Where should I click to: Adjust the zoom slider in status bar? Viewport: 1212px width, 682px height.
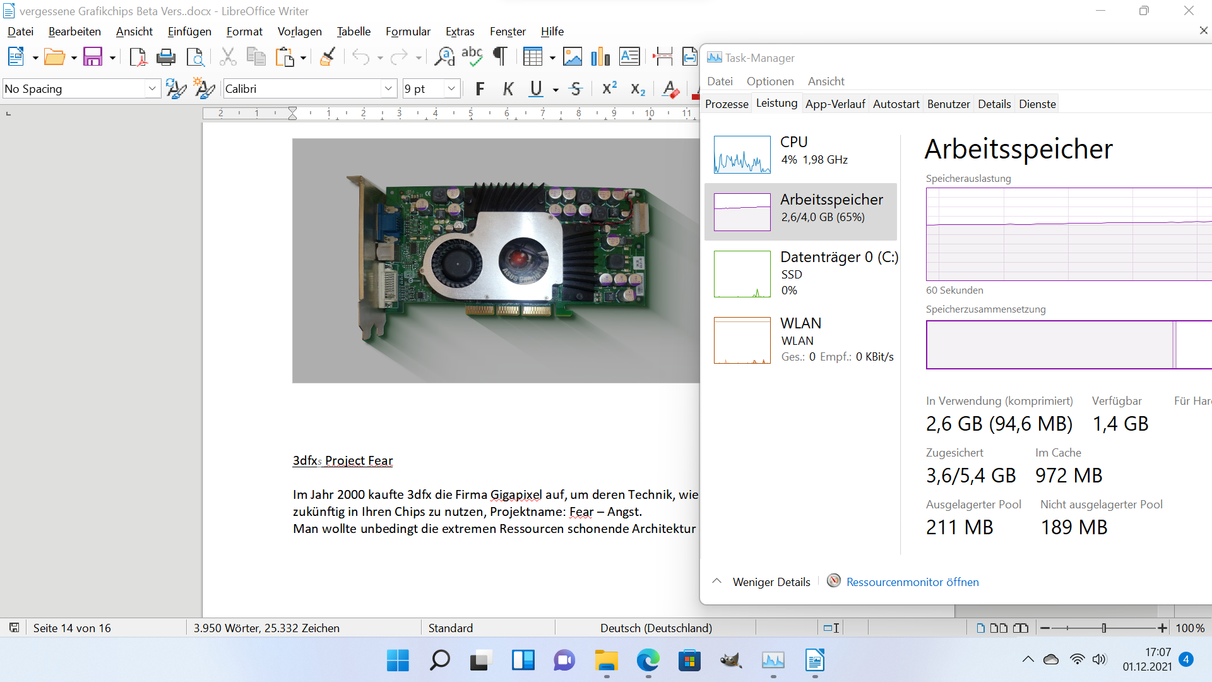click(x=1103, y=628)
